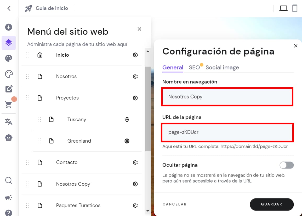Open the online store cart icon
Image resolution: width=302 pixels, height=216 pixels.
pyautogui.click(x=9, y=105)
